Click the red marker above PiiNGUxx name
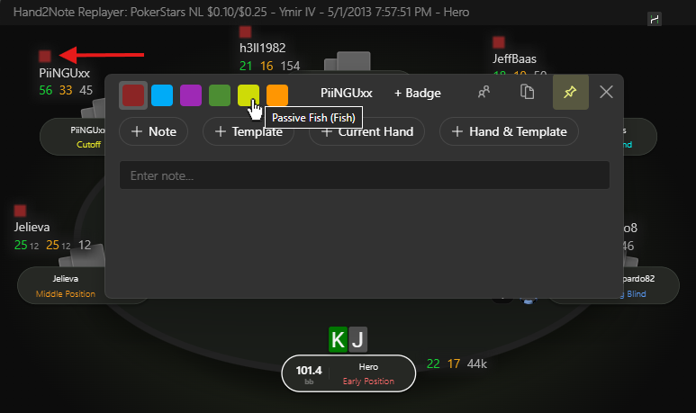Viewport: 696px width, 413px height. tap(45, 57)
